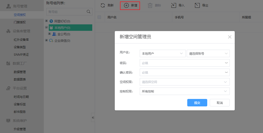Click the 删除 trash icon
Image resolution: width=263 pixels, height=133 pixels.
[x=150, y=5]
